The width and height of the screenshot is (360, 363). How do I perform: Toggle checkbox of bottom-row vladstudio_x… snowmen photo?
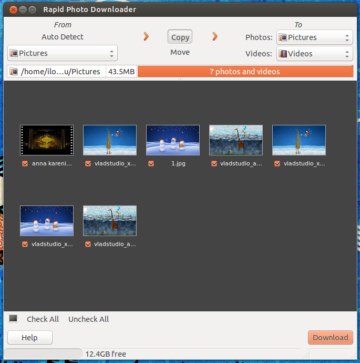[x=25, y=244]
